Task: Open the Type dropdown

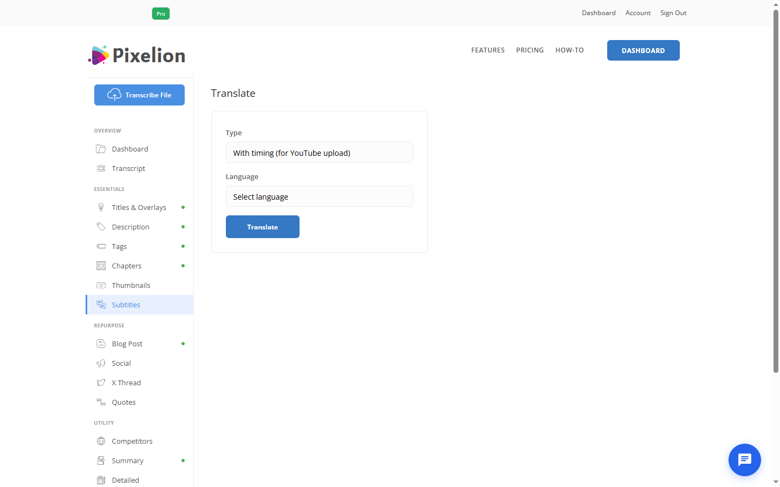Action: click(320, 153)
